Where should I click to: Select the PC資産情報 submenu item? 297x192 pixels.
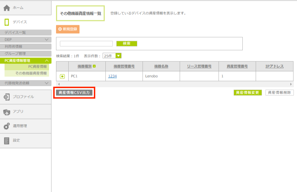[x=37, y=66]
